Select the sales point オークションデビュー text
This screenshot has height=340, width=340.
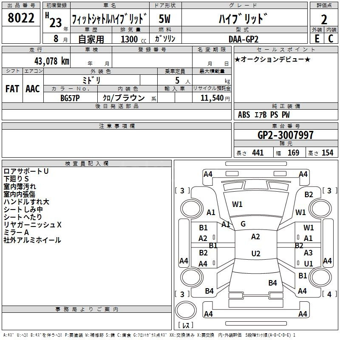coord(272,59)
